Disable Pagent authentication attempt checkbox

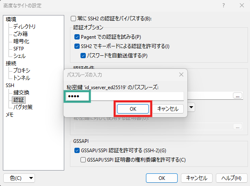78,37
